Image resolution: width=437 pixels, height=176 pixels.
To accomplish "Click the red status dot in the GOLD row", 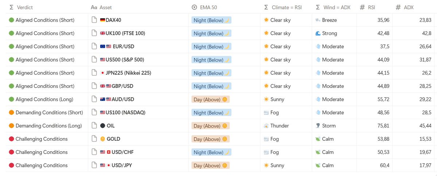I will click(x=11, y=139).
